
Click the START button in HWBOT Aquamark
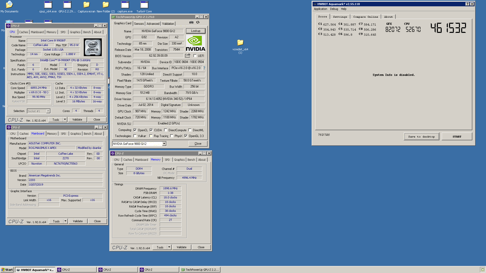click(x=457, y=136)
